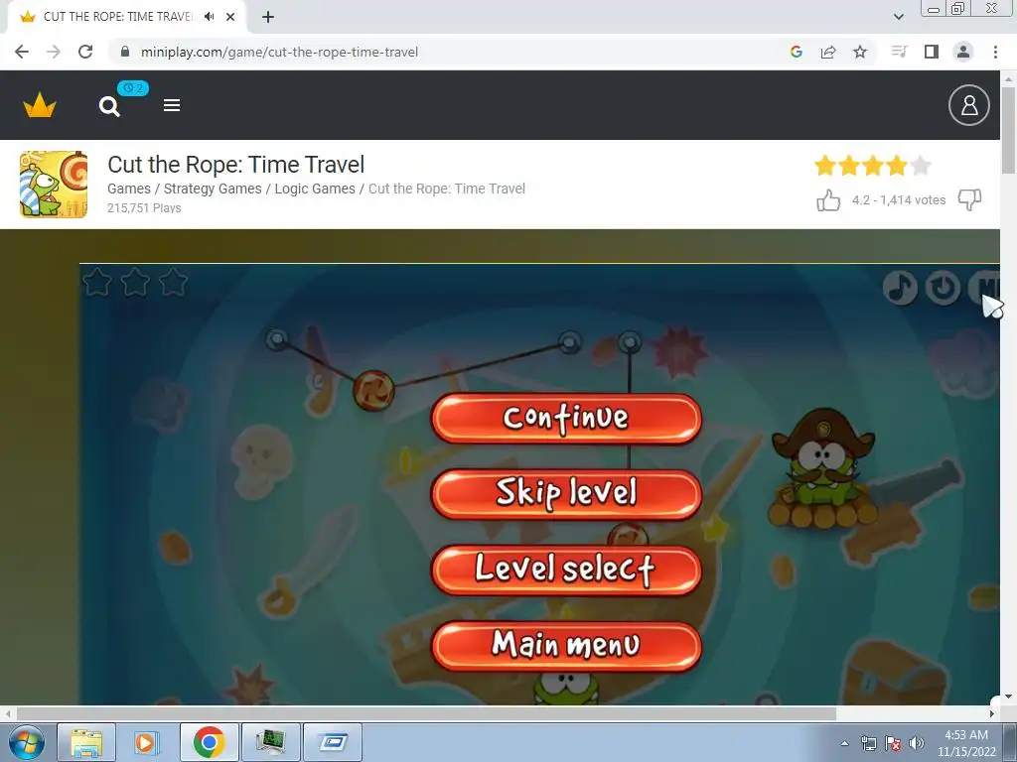Open a new tab with the plus button

[268, 17]
